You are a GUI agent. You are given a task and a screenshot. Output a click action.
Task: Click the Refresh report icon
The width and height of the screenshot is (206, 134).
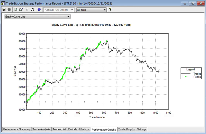(16, 9)
